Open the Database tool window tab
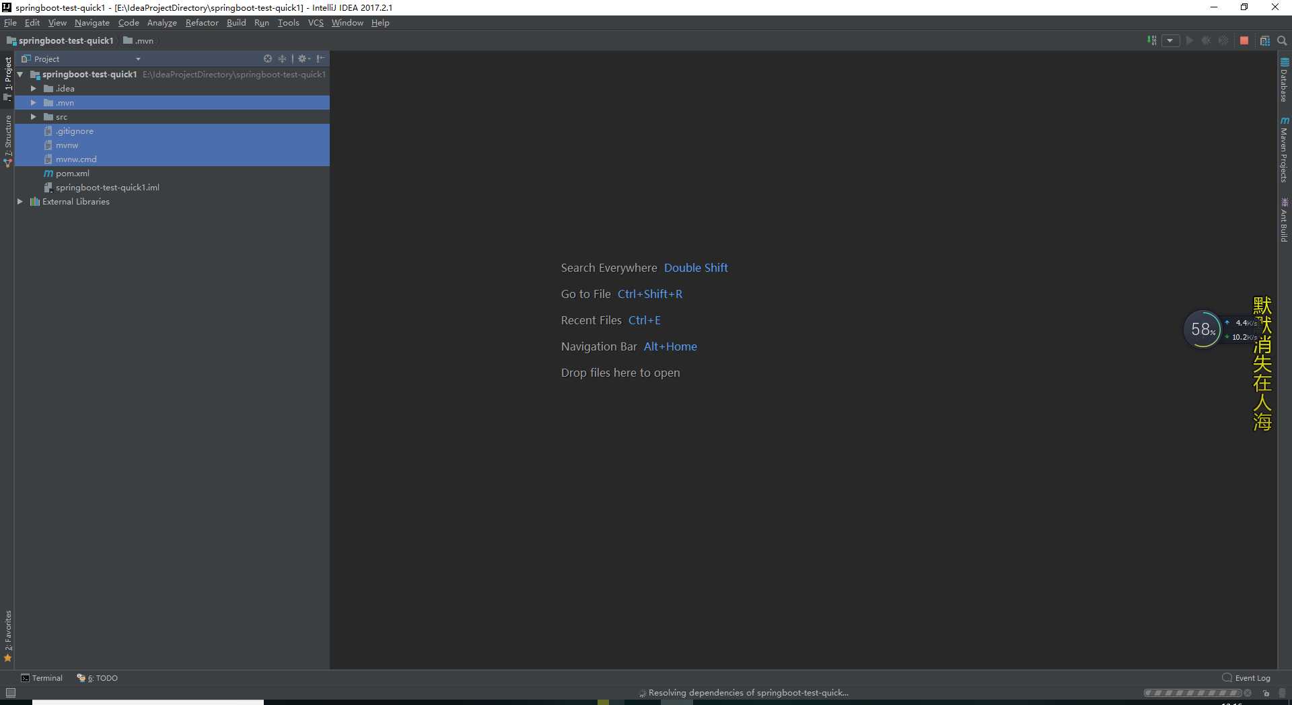 [x=1284, y=79]
